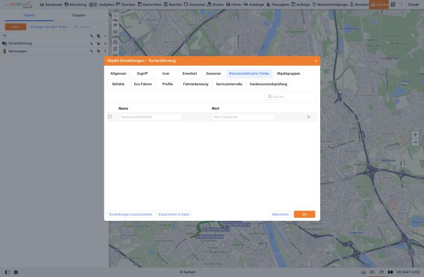424x277 pixels.
Task: Open the Gerätezustandsprüfung tab
Action: pyautogui.click(x=268, y=84)
